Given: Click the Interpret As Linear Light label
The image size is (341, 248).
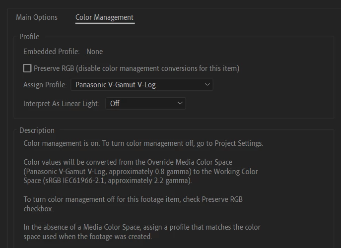Looking at the screenshot, I should coord(62,104).
